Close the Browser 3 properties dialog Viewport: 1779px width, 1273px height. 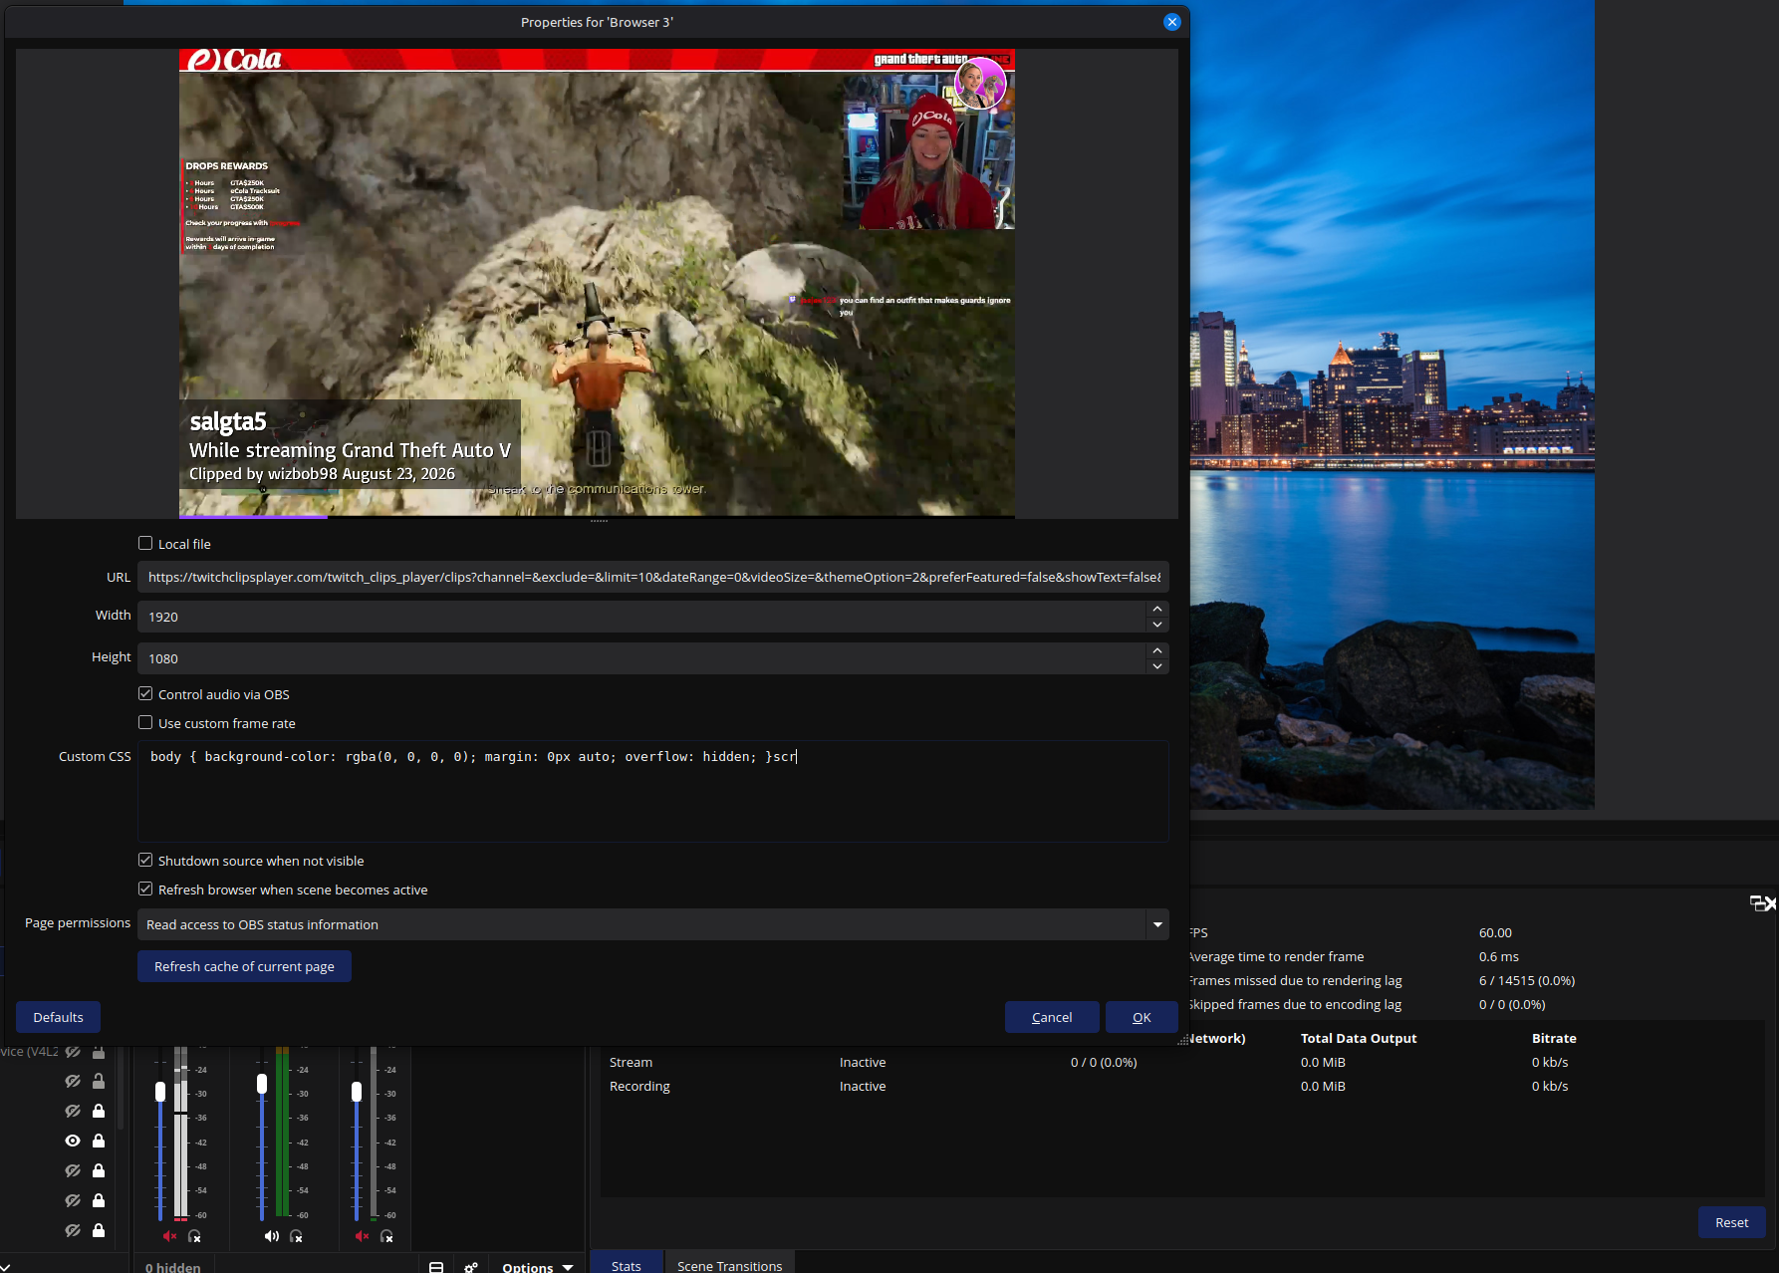click(1172, 22)
